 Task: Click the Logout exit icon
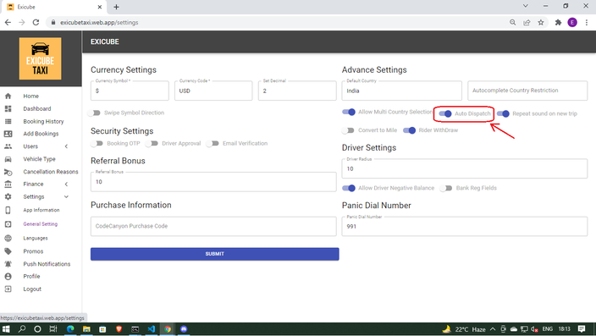click(8, 289)
